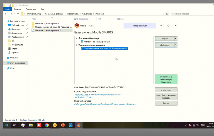Image resolution: width=214 pixels, height=136 pixels.
Task: Select Этот компьютер in the navigation pane
Action: (16, 63)
